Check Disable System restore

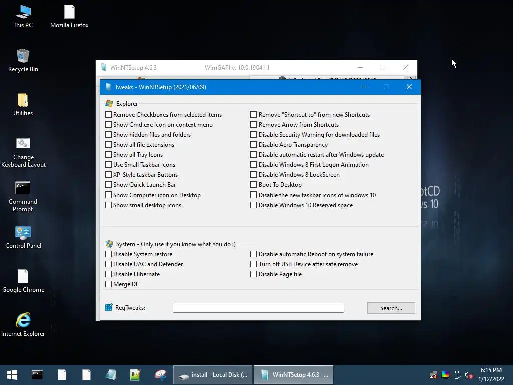[x=108, y=254]
